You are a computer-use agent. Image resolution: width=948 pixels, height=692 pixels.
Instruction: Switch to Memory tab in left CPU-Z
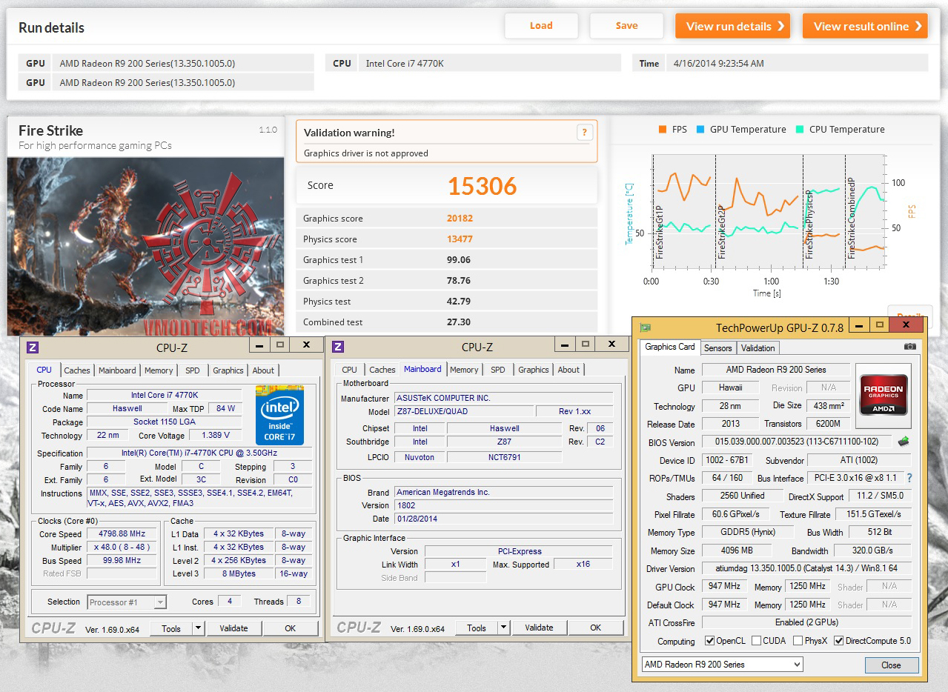(x=159, y=370)
